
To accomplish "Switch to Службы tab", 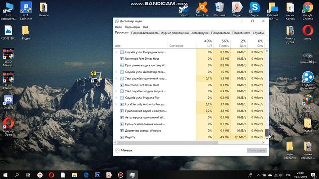I will pyautogui.click(x=258, y=33).
